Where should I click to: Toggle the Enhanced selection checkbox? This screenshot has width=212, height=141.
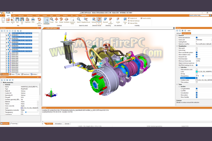(x=197, y=38)
